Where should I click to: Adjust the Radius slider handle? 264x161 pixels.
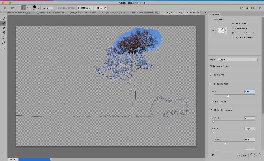(x=228, y=96)
